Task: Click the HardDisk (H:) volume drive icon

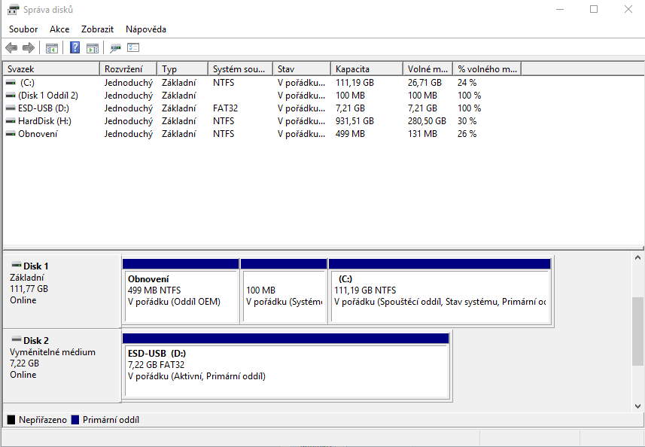Action: 11,121
